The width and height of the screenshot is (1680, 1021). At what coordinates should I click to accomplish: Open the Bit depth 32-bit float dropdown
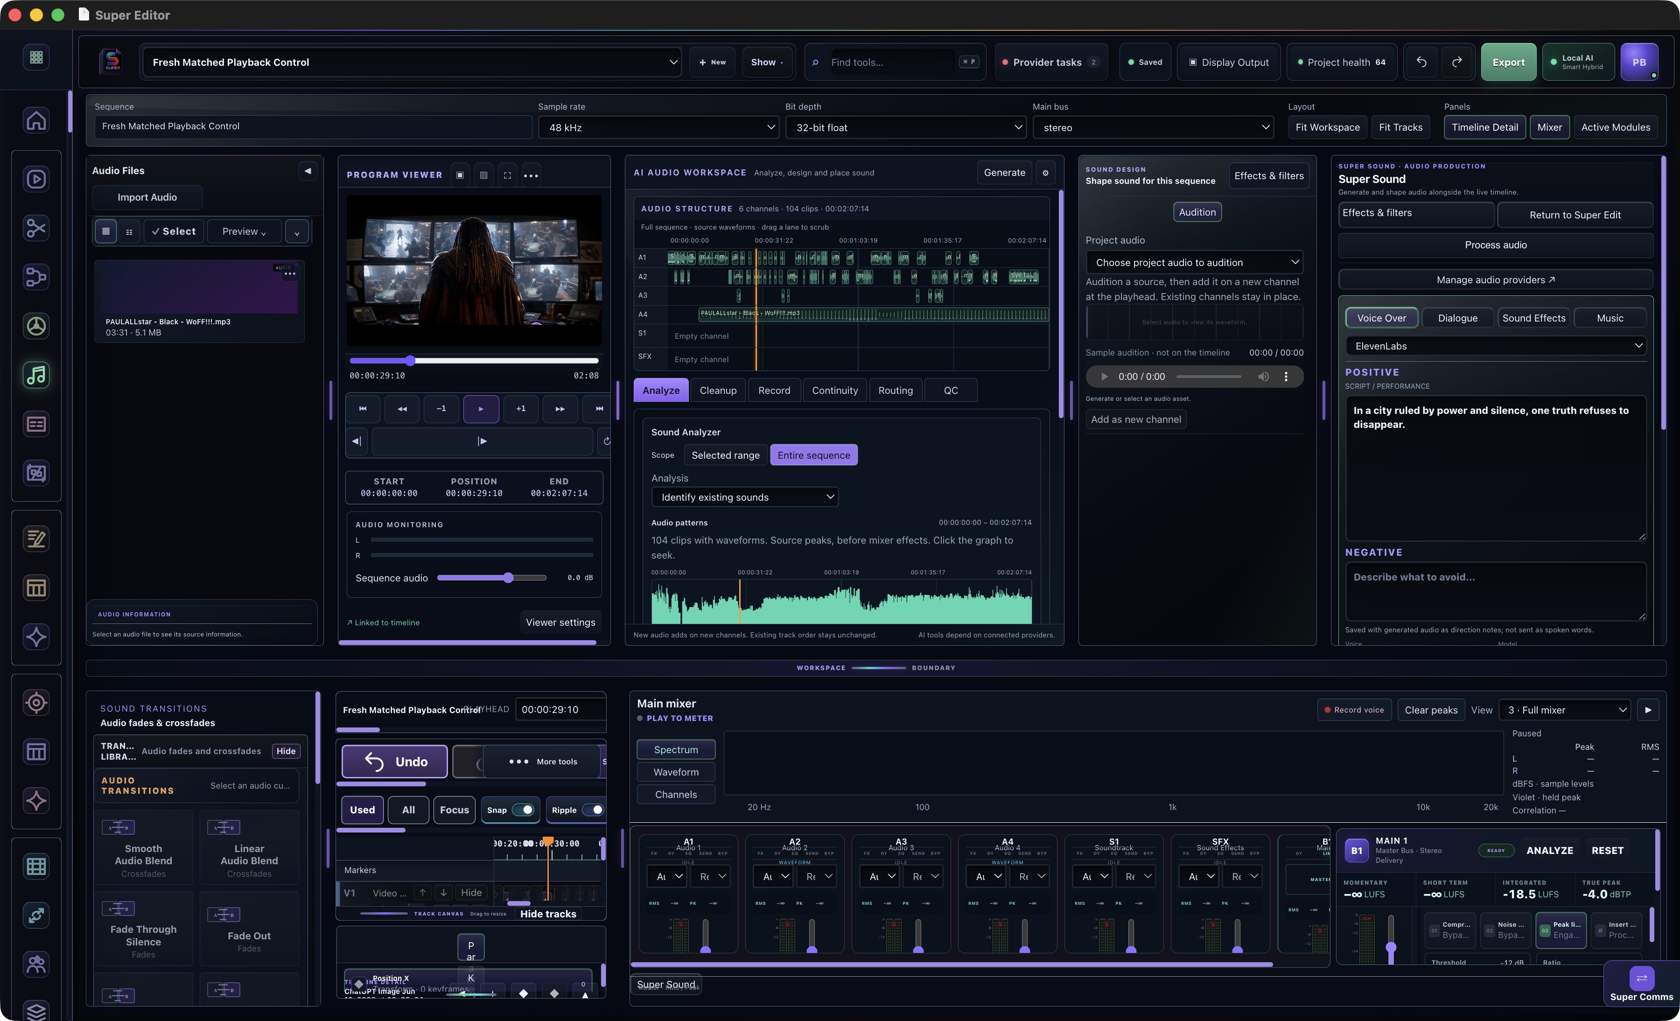[905, 127]
